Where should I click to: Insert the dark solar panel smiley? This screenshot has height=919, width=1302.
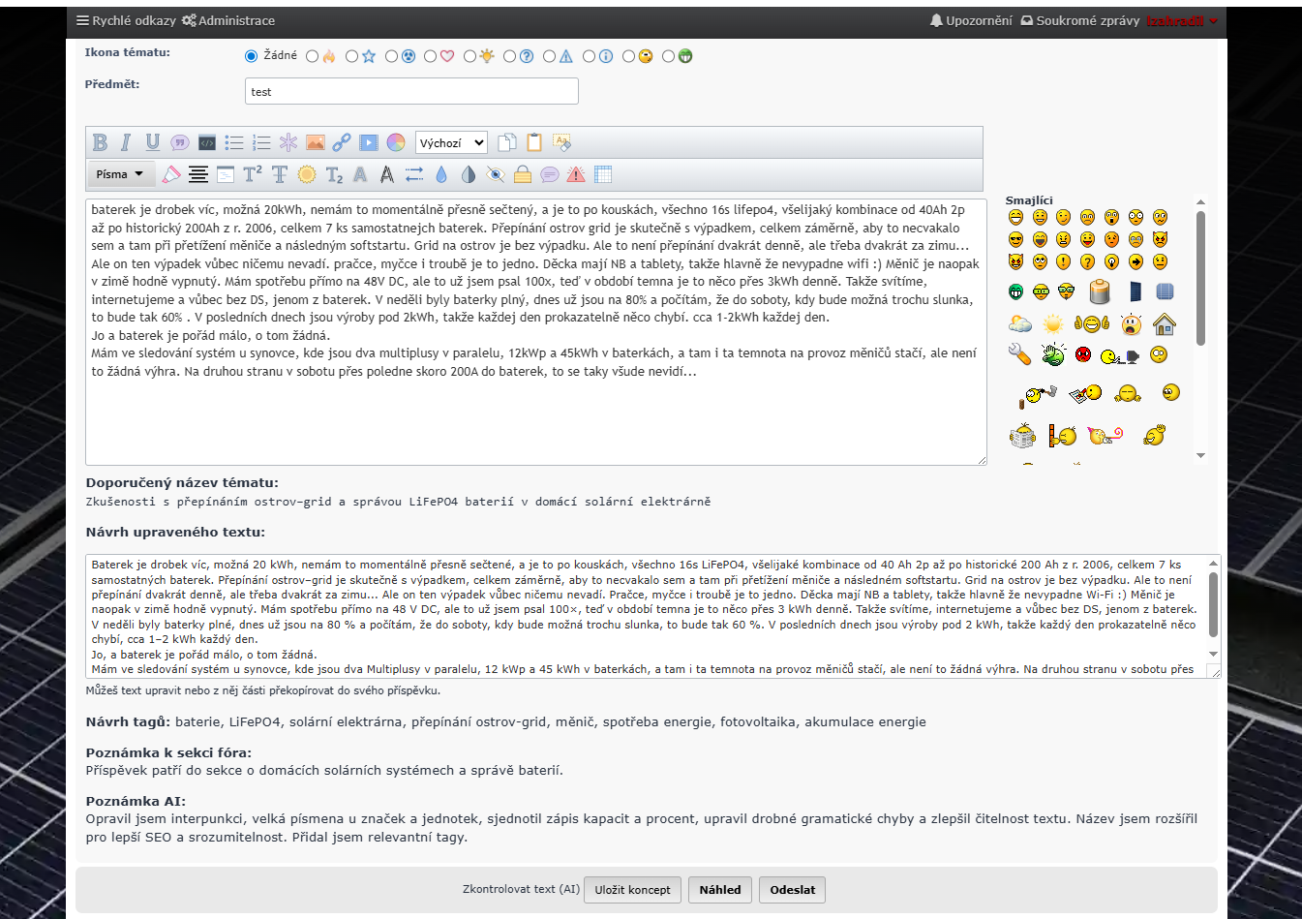pyautogui.click(x=1135, y=291)
